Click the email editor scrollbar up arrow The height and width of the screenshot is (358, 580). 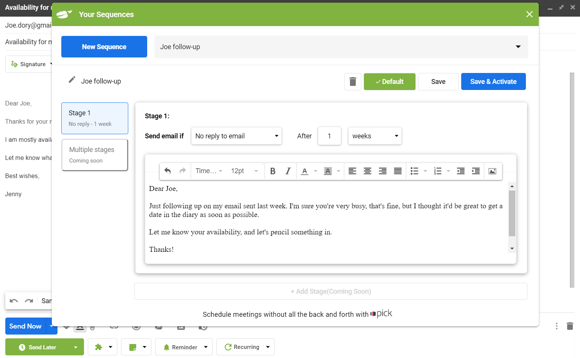click(x=512, y=186)
